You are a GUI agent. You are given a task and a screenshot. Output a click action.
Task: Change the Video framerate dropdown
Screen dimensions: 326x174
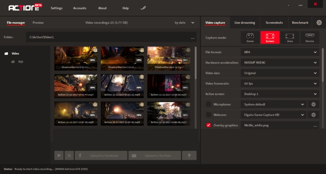[280, 83]
